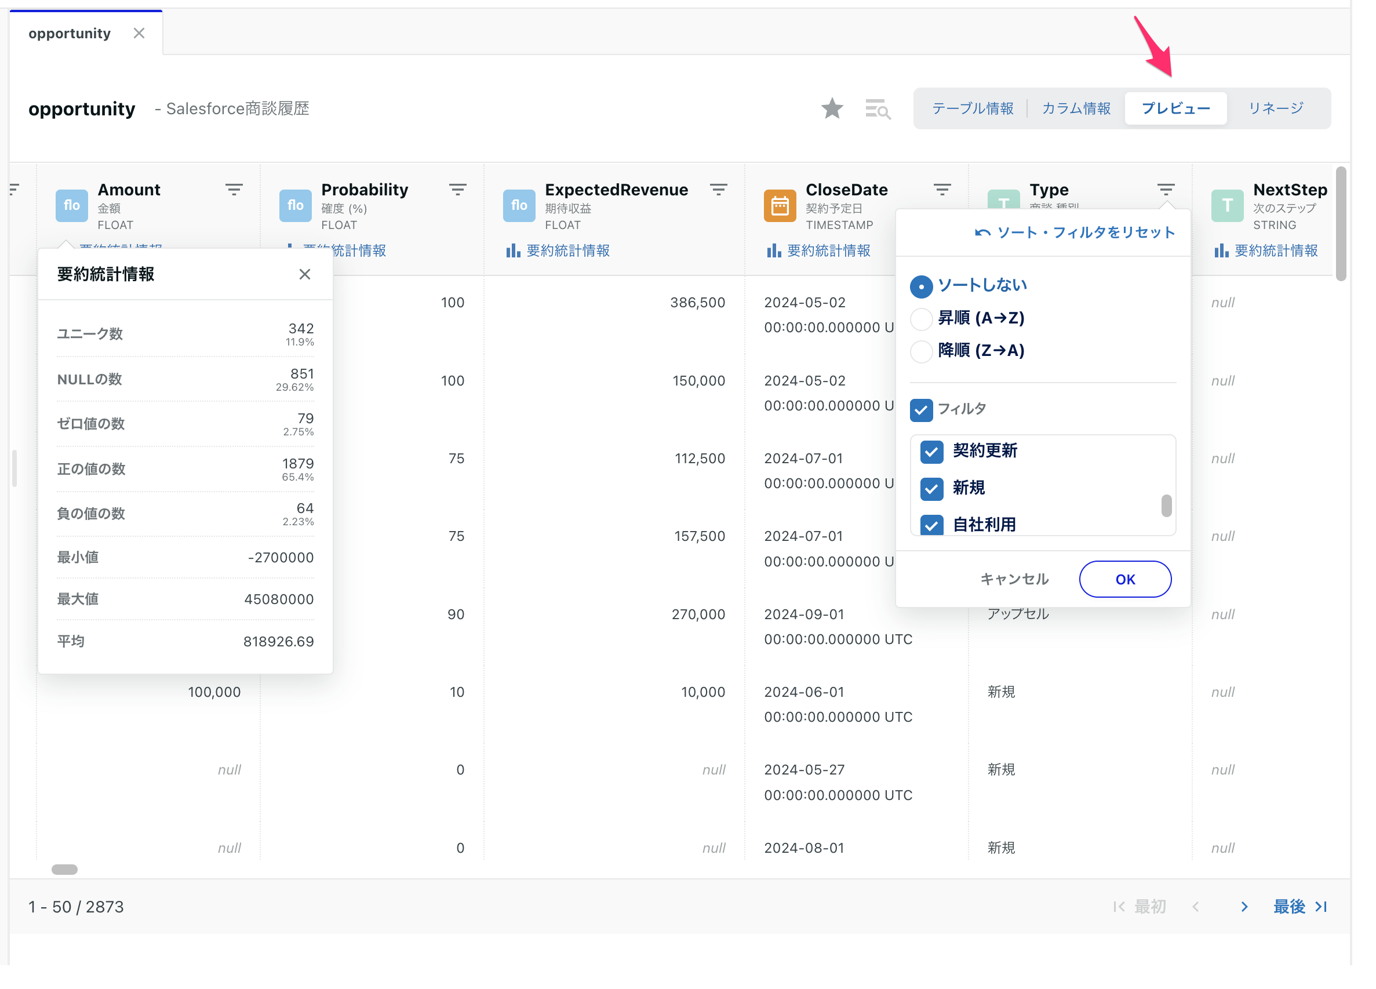Show 要約統計情報 for NextStep column
The image size is (1376, 989).
[x=1266, y=250]
